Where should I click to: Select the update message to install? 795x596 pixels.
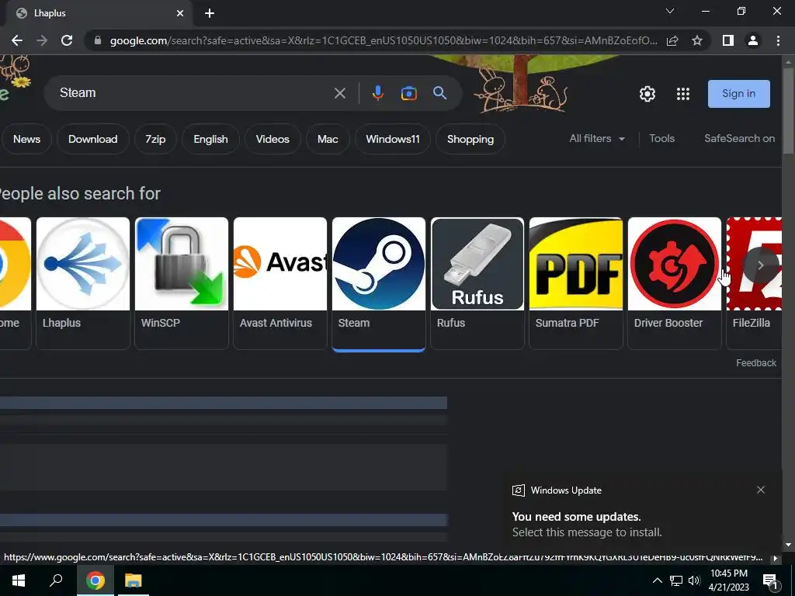pyautogui.click(x=587, y=532)
